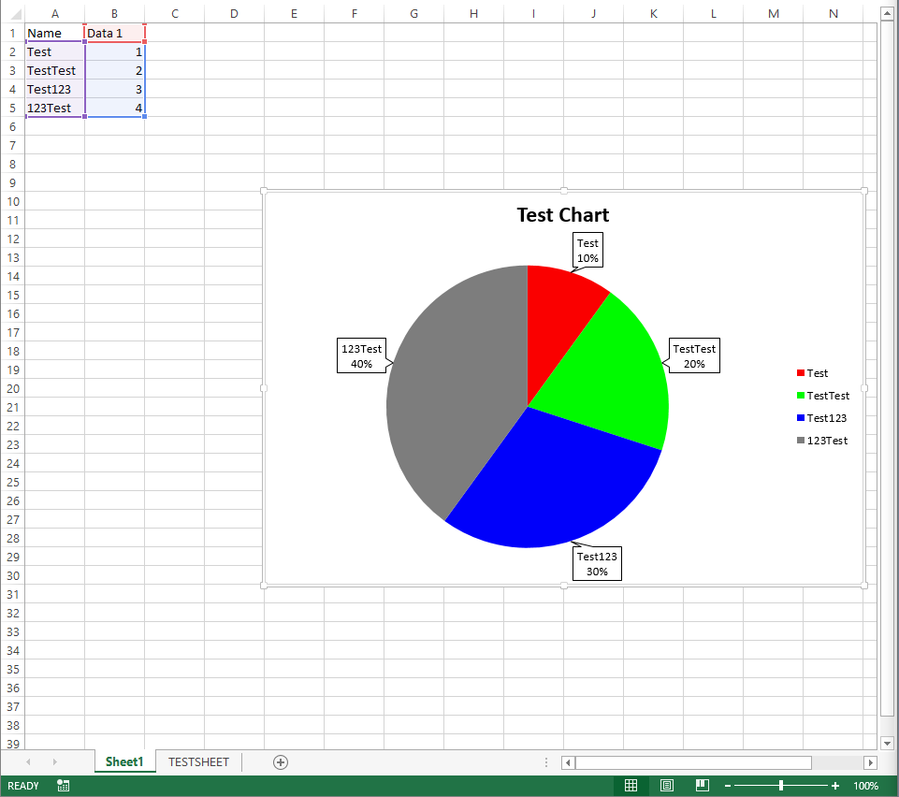899x797 pixels.
Task: Toggle macro recording in the status bar
Action: 63,786
